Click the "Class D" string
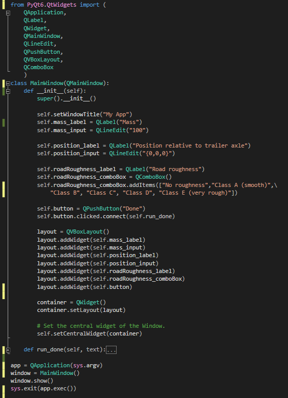The width and height of the screenshot is (288, 398). pyautogui.click(x=138, y=193)
